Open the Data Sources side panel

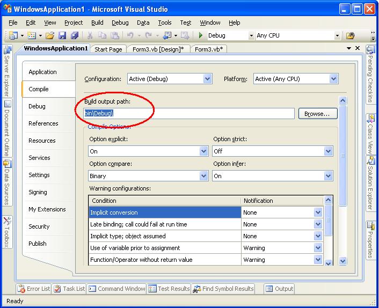click(x=8, y=182)
